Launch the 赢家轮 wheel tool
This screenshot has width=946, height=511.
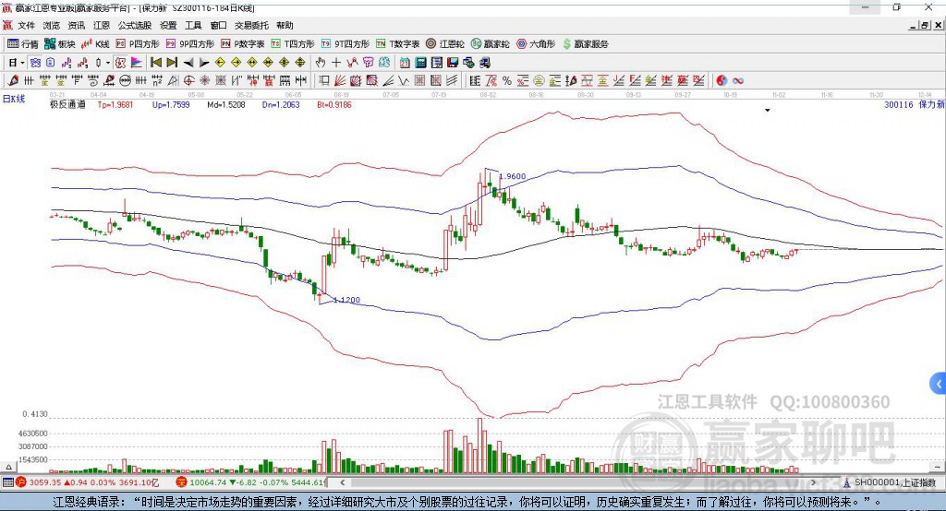pos(491,44)
